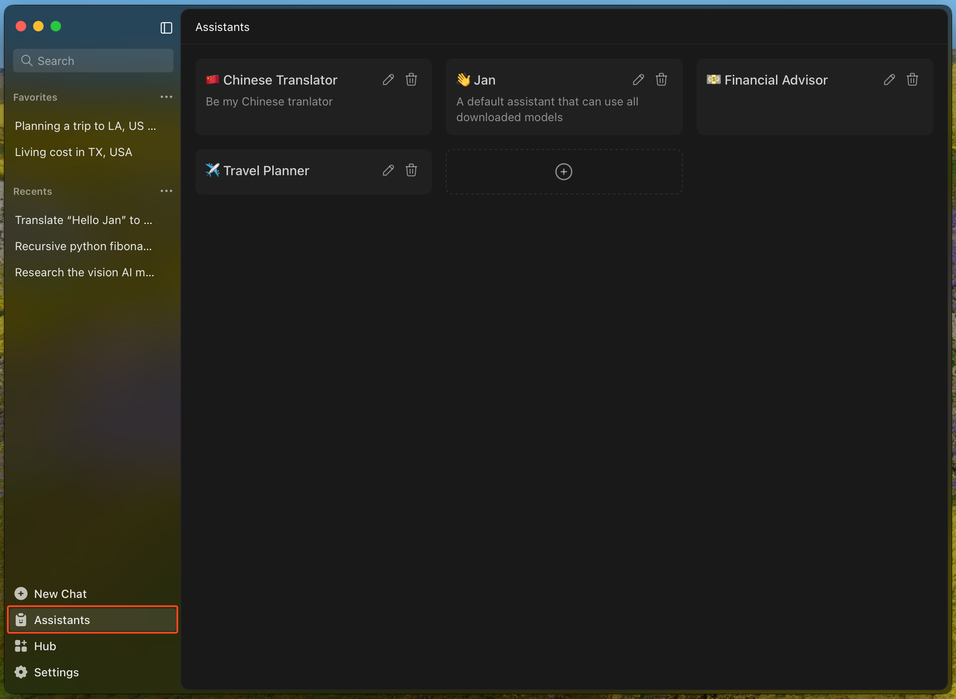Image resolution: width=956 pixels, height=699 pixels.
Task: Open the Hub section
Action: [45, 646]
